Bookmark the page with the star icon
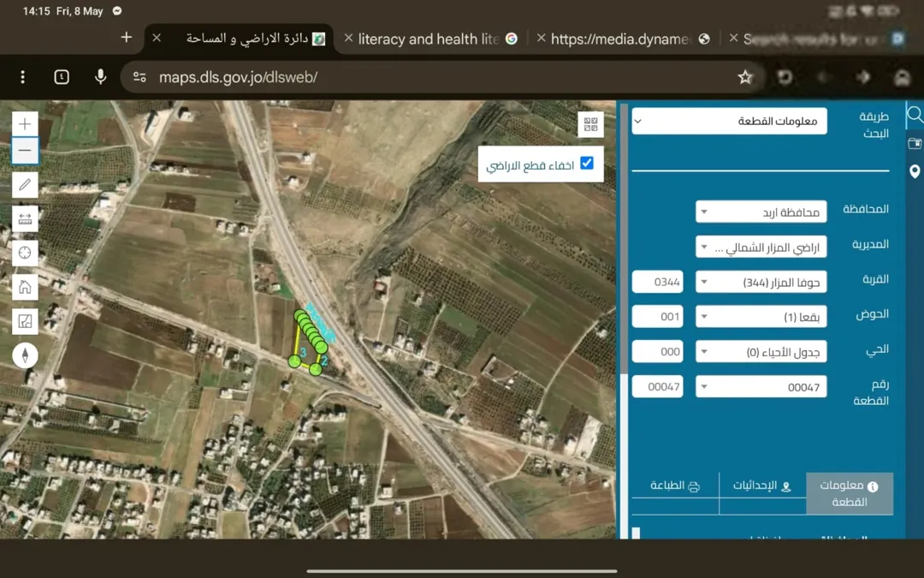Image resolution: width=924 pixels, height=578 pixels. [745, 77]
